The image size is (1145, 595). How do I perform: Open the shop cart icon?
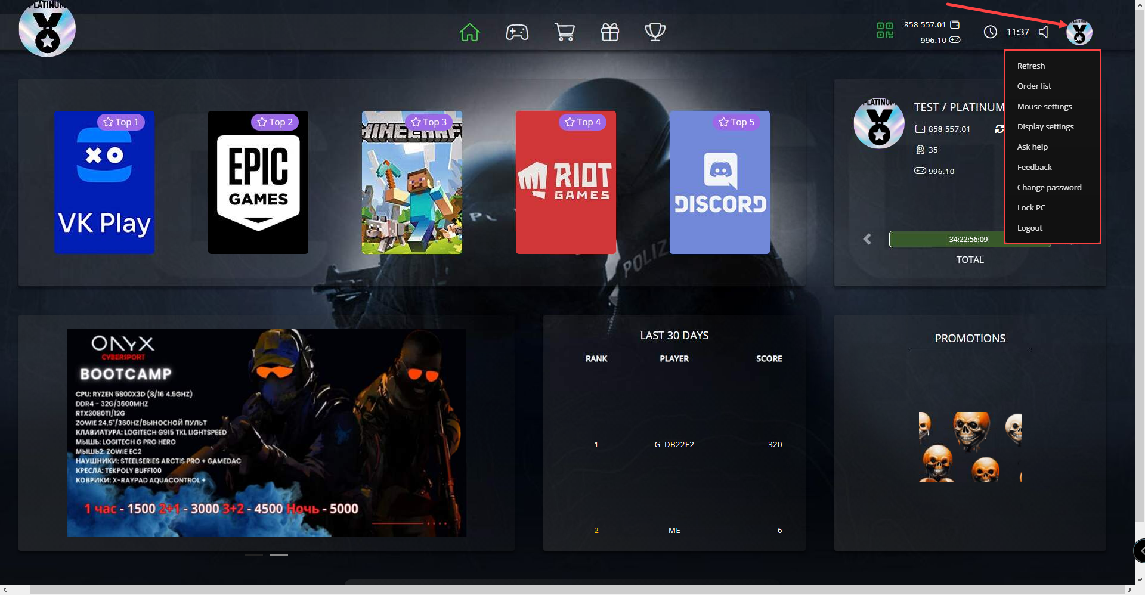(x=564, y=32)
